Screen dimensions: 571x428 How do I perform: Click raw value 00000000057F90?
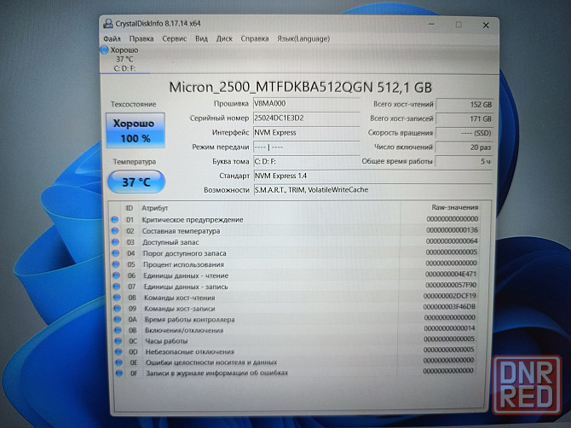pyautogui.click(x=451, y=285)
